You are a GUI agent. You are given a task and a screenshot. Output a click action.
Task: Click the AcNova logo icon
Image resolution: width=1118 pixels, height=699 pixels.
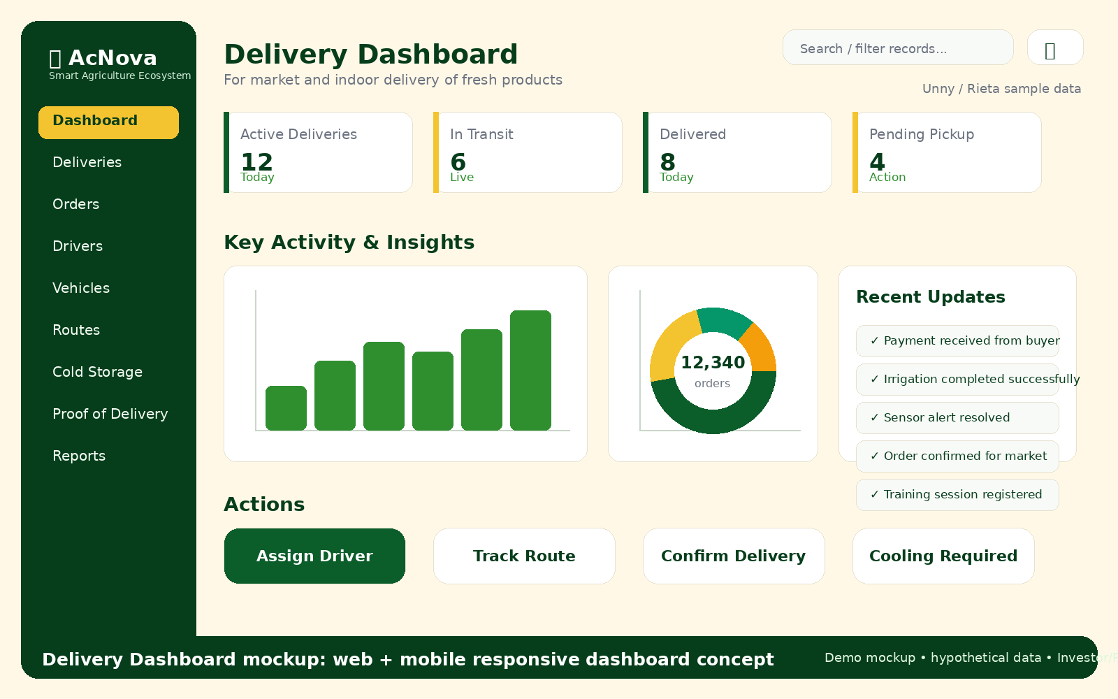55,58
